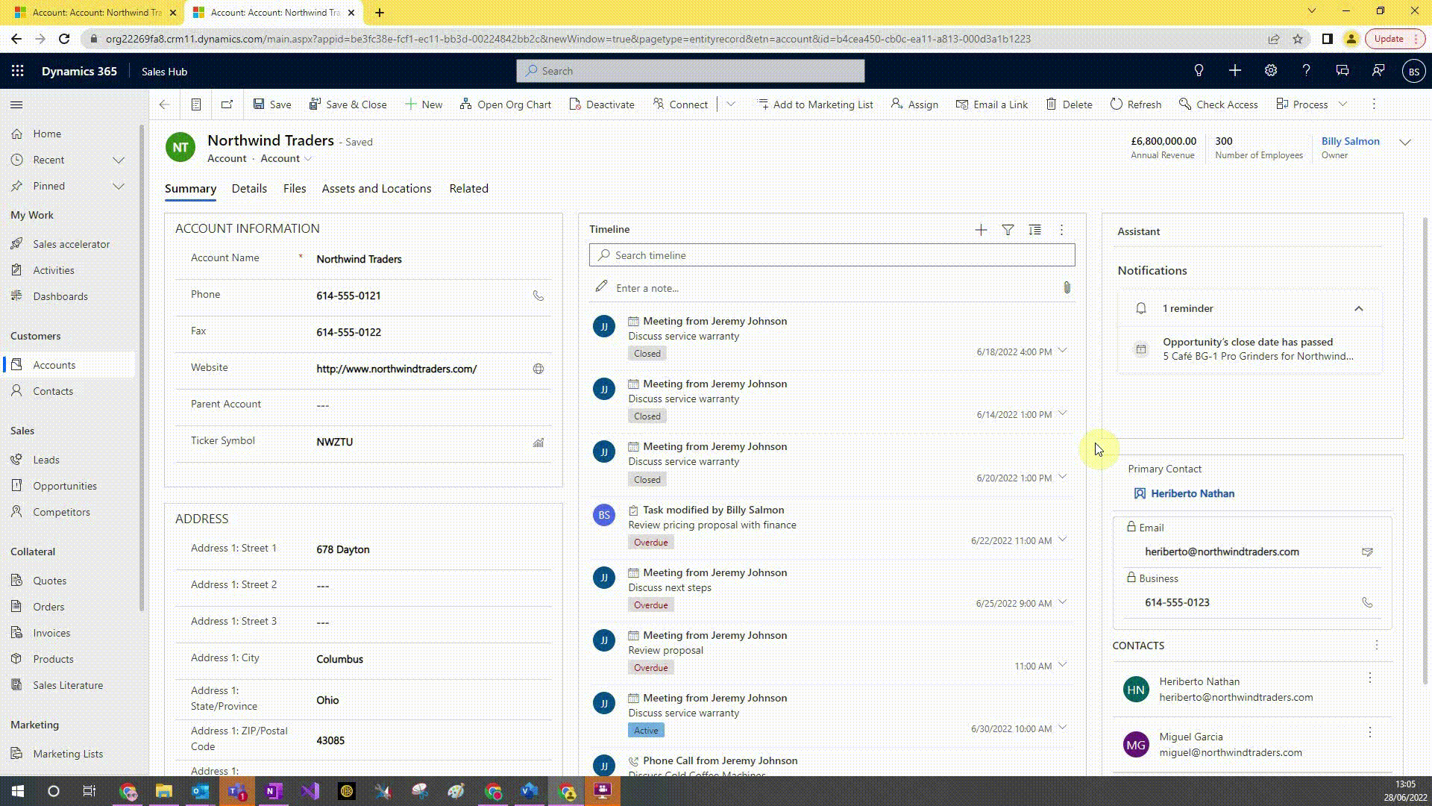
Task: Open website globe icon beside northwindtraders URL
Action: [x=538, y=369]
